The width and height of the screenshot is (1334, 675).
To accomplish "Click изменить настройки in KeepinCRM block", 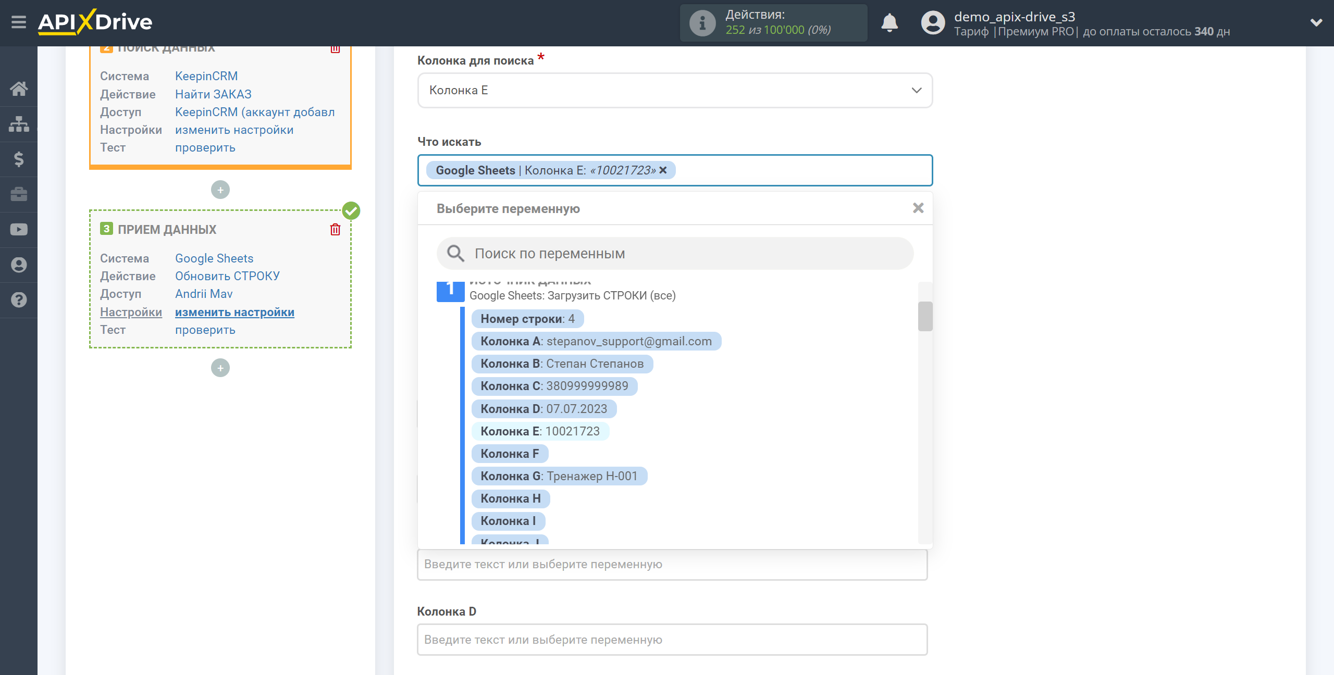I will pos(234,130).
